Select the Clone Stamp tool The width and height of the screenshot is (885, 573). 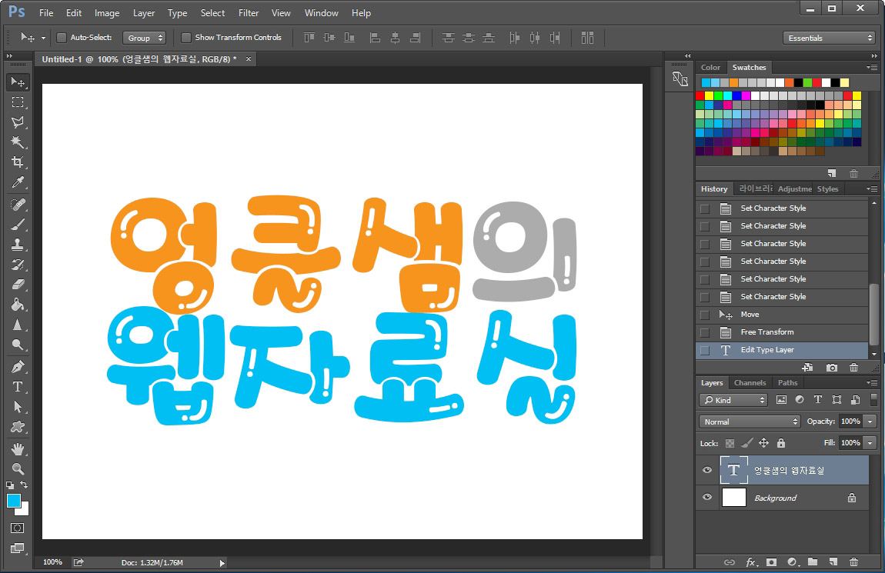[18, 245]
